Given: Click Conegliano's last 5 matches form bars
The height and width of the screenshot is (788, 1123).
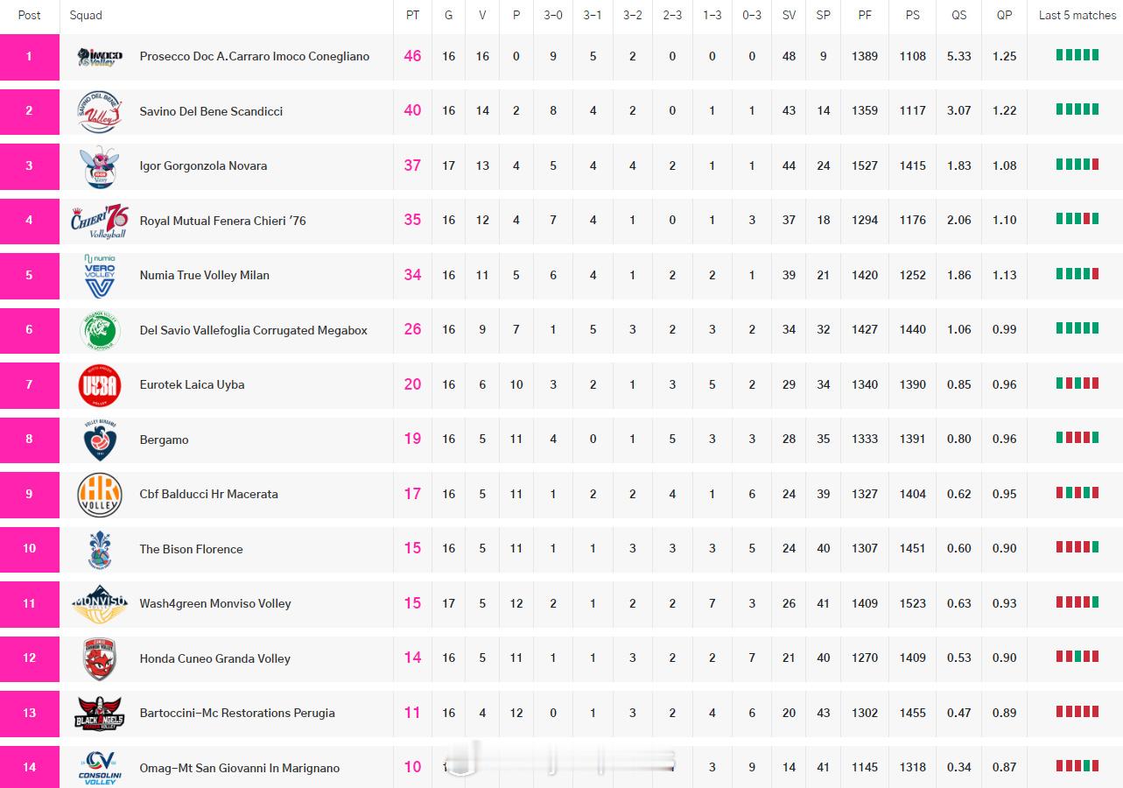Looking at the screenshot, I should click(x=1077, y=54).
